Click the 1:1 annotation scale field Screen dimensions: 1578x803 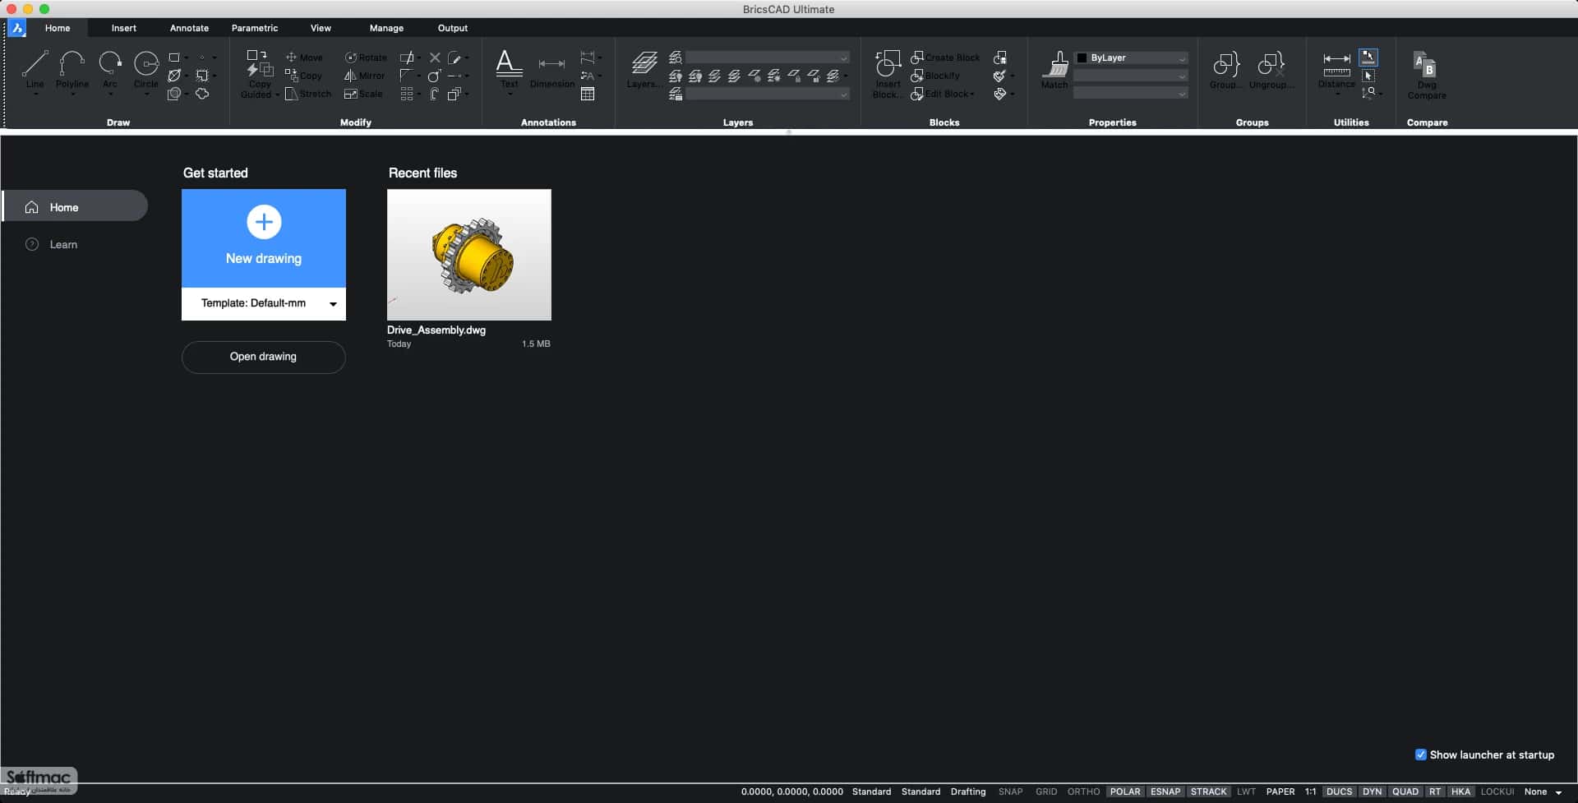point(1310,791)
